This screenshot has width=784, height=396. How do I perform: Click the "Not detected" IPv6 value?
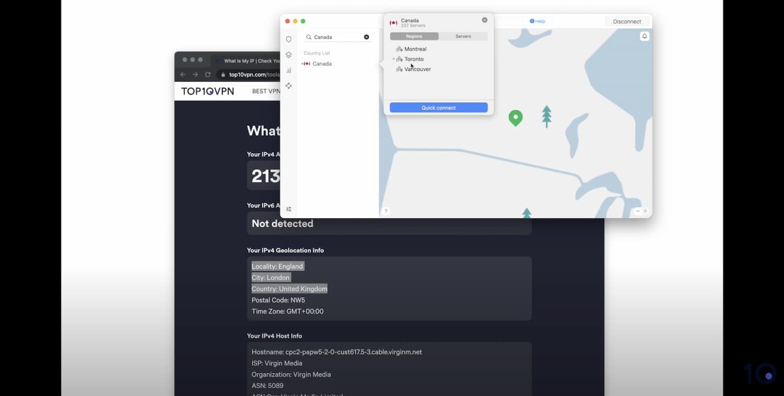pyautogui.click(x=282, y=224)
